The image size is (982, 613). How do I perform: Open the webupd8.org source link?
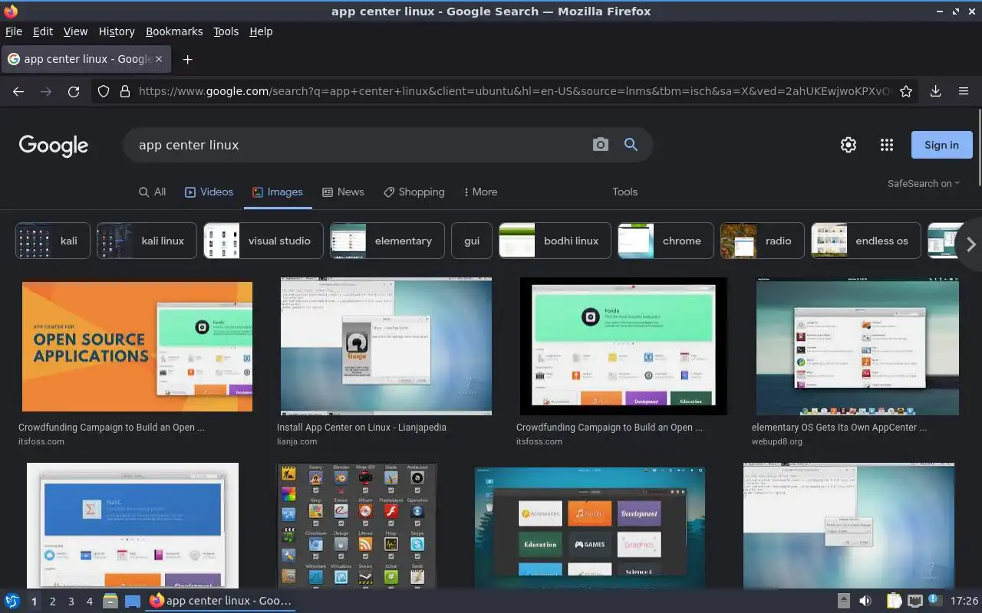(777, 441)
